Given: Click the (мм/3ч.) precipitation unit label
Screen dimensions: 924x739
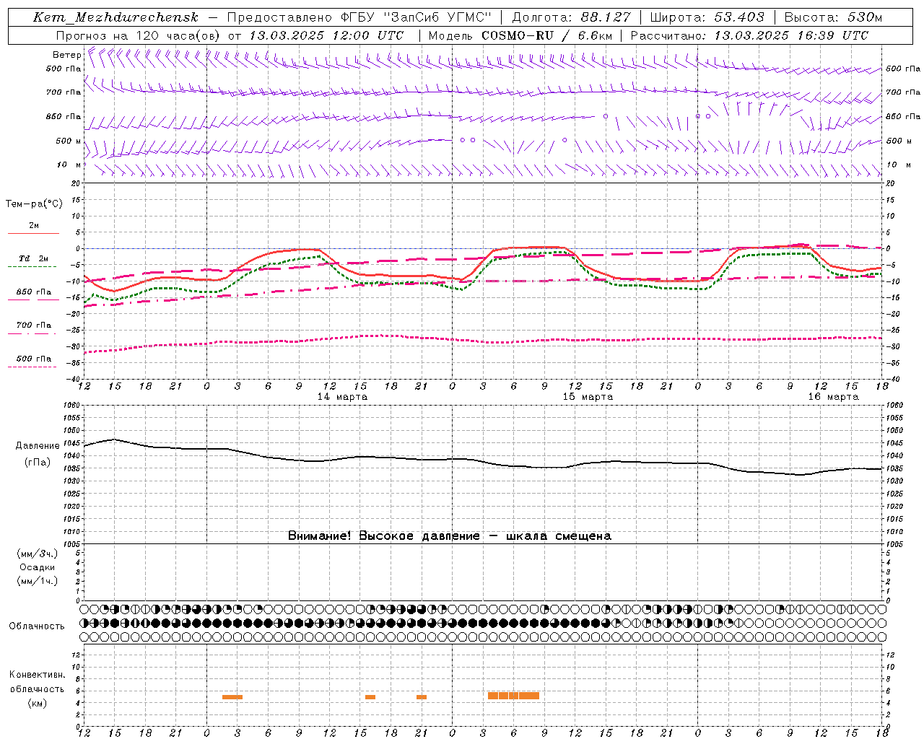Looking at the screenshot, I should (38, 554).
